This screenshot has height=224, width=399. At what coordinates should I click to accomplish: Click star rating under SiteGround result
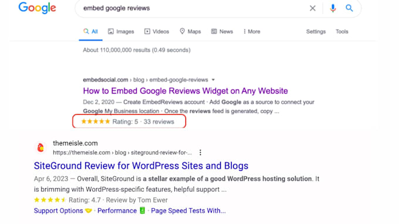click(x=50, y=200)
